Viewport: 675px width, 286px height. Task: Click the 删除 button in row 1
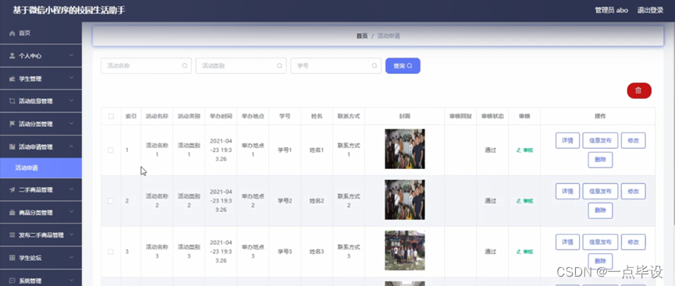[x=600, y=160]
